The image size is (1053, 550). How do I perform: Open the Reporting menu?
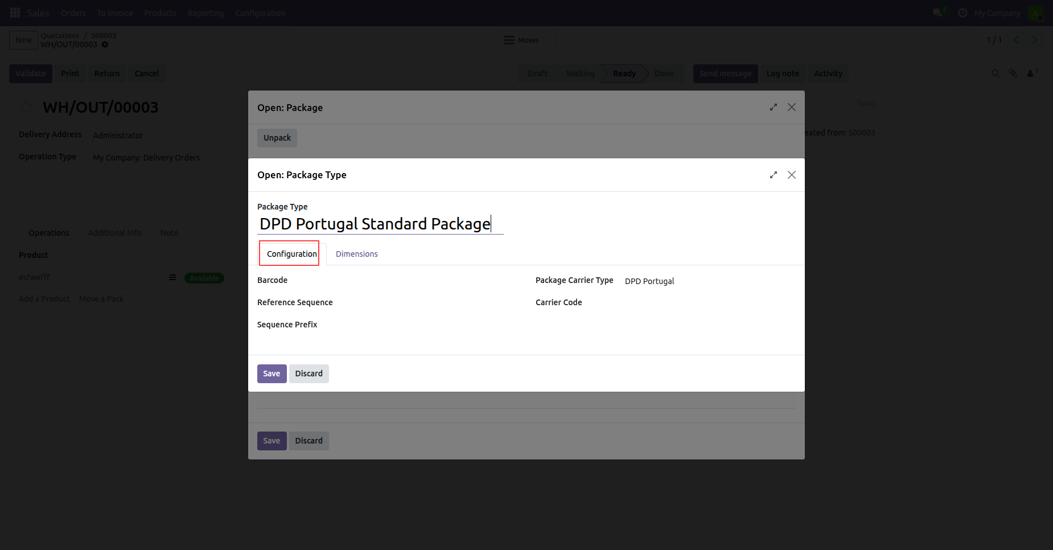pyautogui.click(x=206, y=13)
